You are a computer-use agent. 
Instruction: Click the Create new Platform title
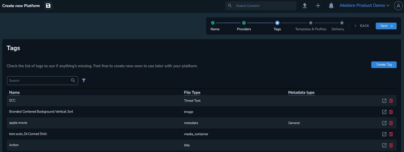tap(21, 6)
